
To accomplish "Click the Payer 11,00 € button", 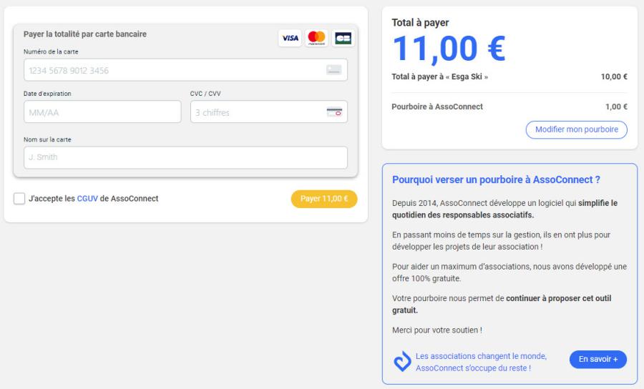I will click(x=324, y=199).
